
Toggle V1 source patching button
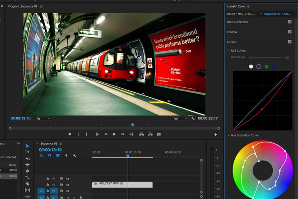(x=41, y=191)
